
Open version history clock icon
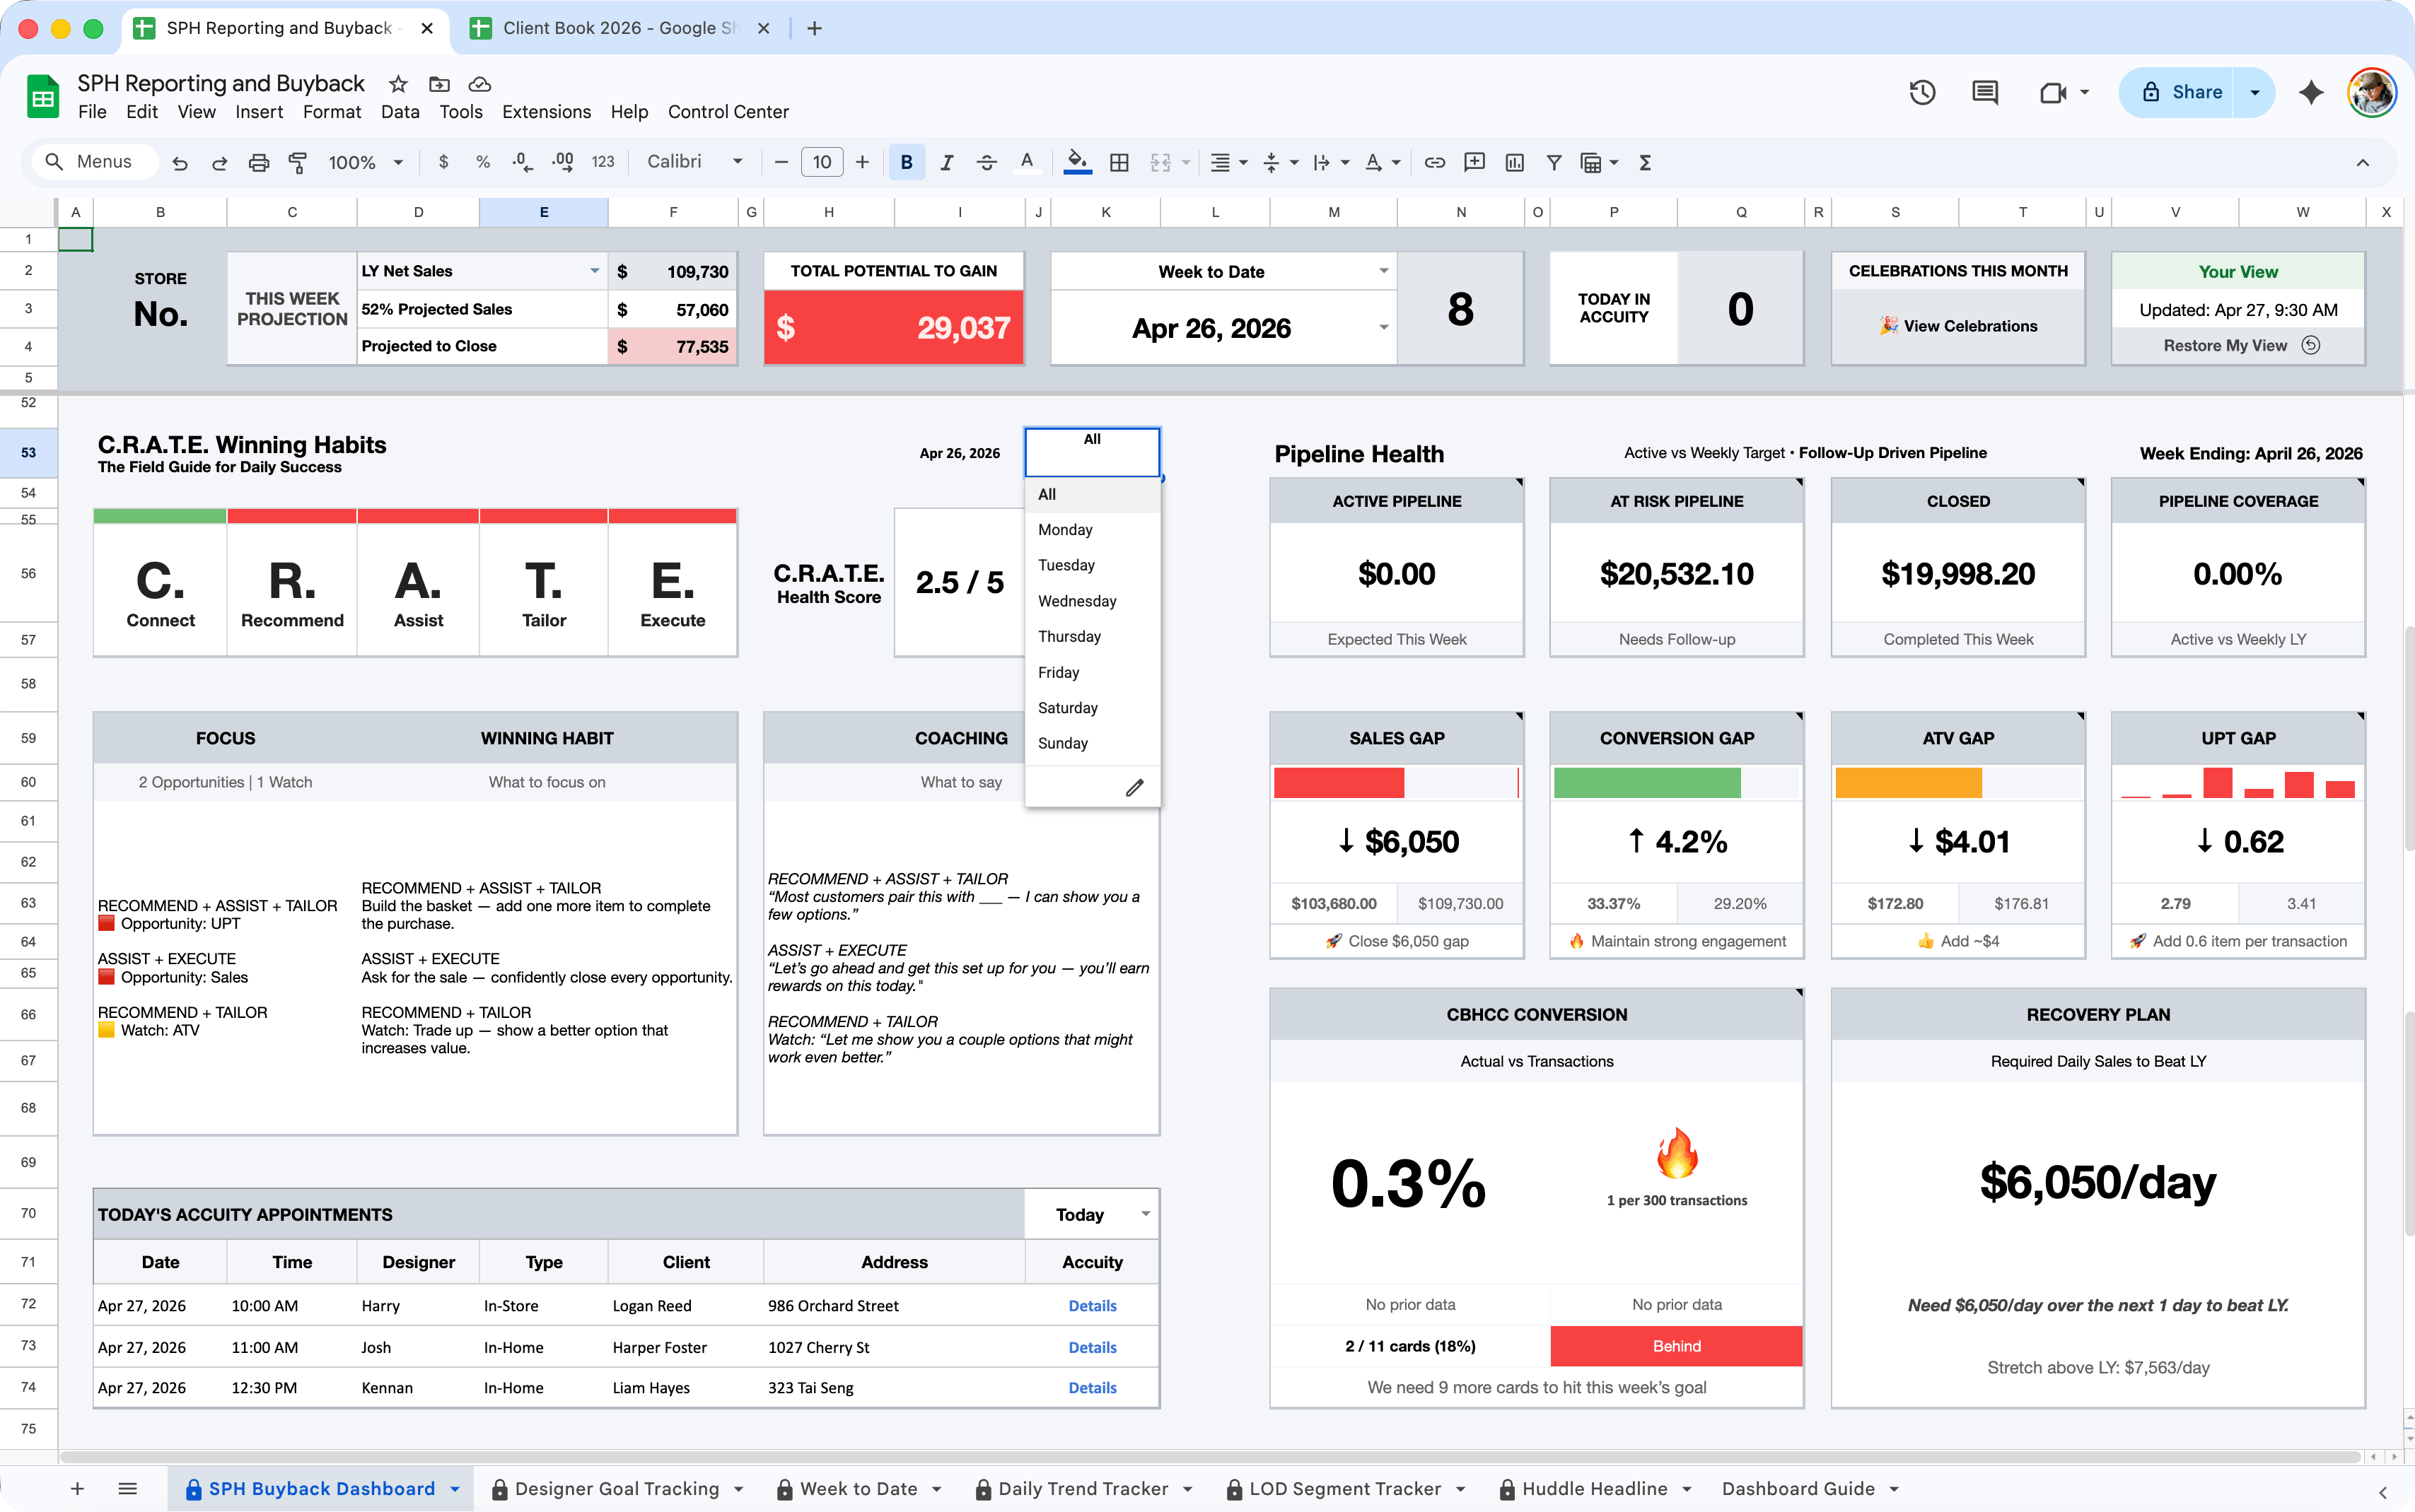(1922, 93)
